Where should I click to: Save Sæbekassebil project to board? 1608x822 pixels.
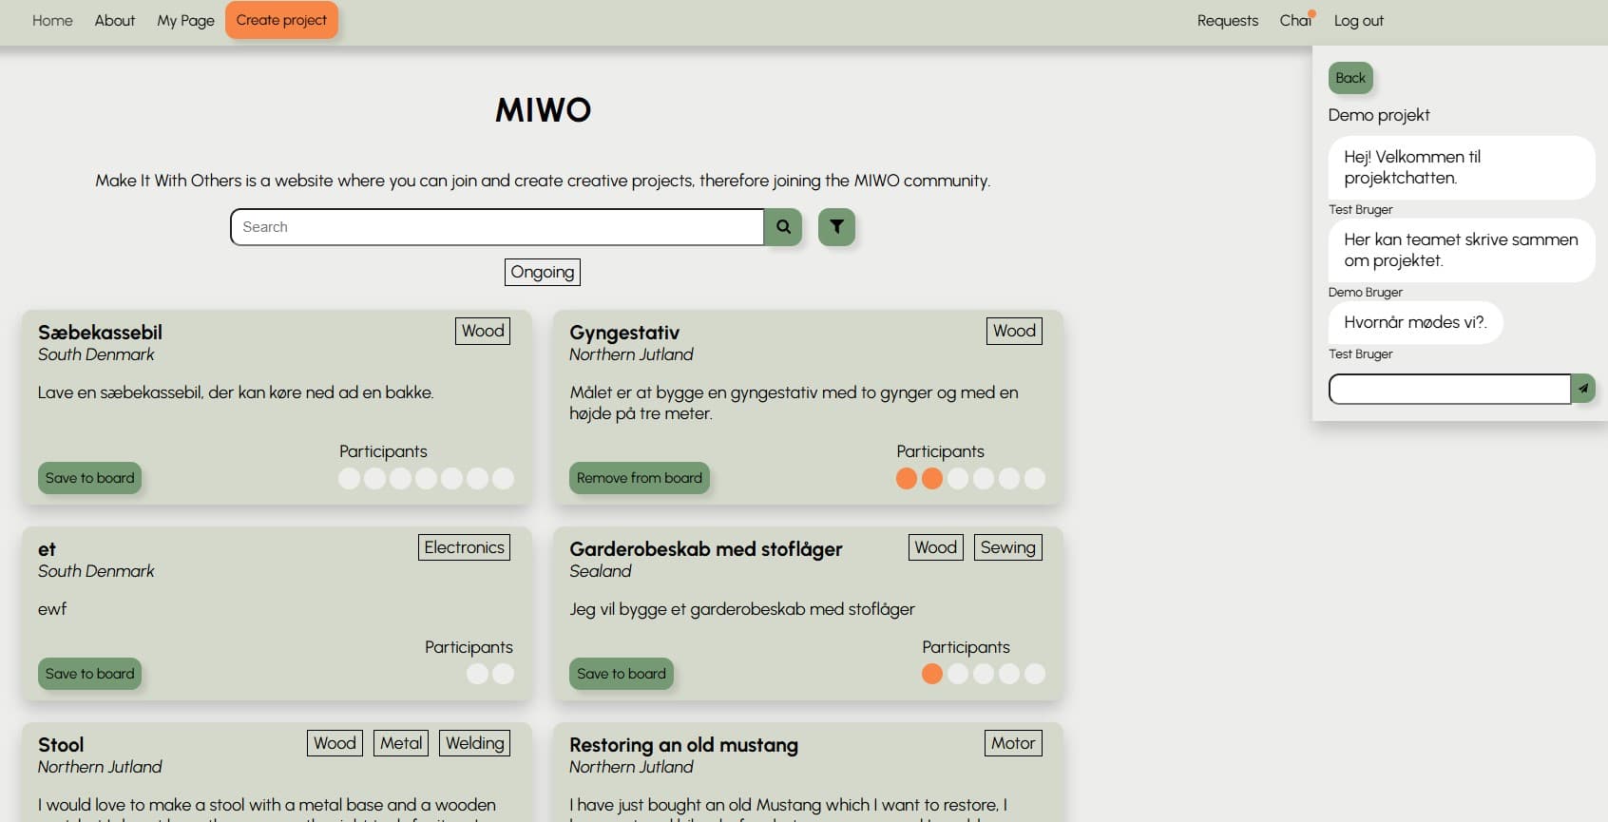tap(90, 478)
